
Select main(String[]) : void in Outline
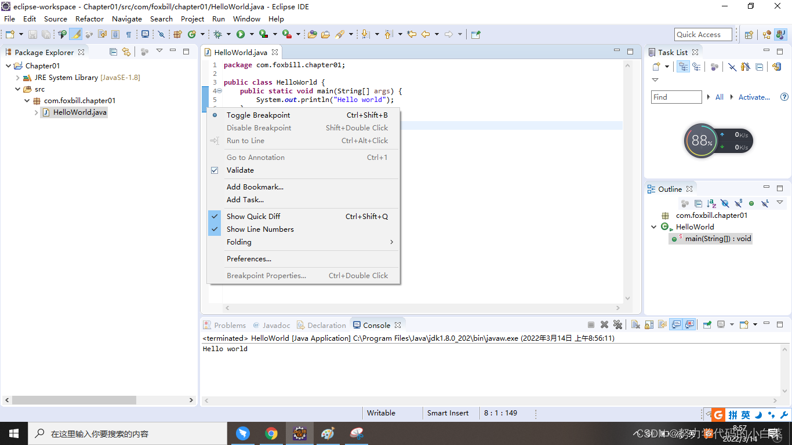pos(711,239)
